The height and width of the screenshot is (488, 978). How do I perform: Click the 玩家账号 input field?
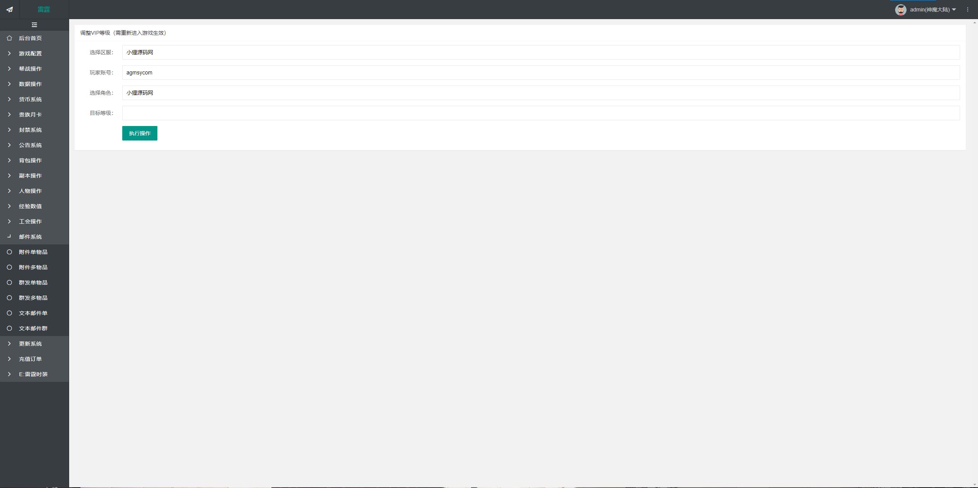[541, 73]
